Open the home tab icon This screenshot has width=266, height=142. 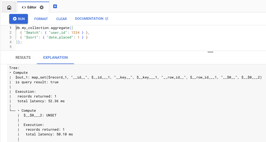(9, 7)
